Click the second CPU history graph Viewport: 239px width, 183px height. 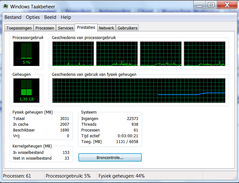pos(117,54)
